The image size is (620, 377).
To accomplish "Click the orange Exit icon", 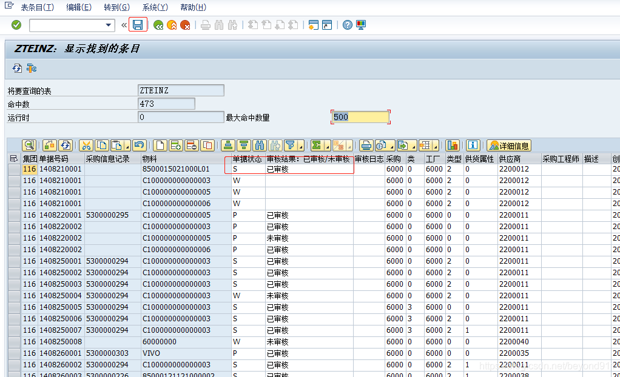I will (x=172, y=25).
